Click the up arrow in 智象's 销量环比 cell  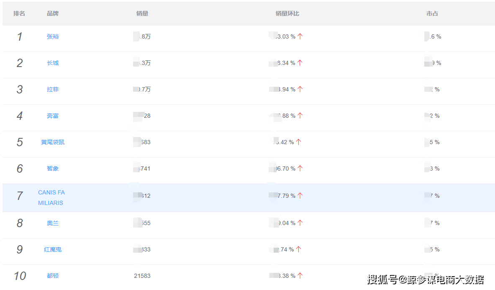(x=300, y=168)
